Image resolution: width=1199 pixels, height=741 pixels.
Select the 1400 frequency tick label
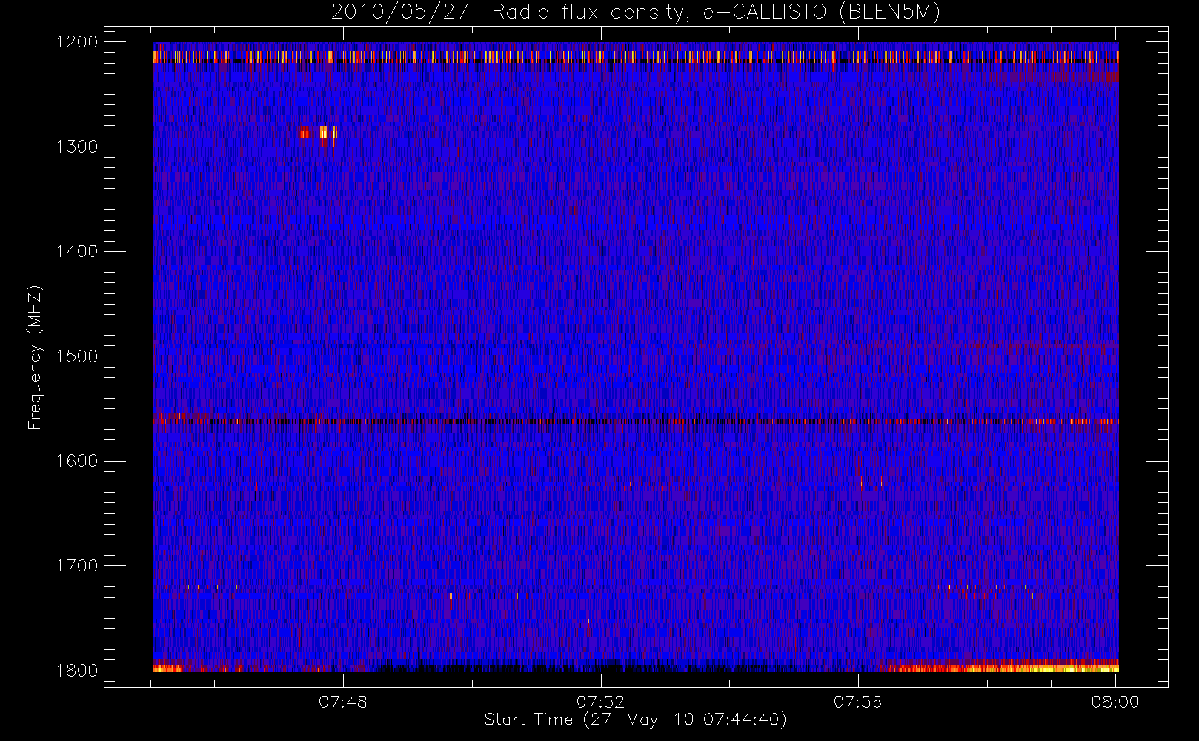(77, 252)
